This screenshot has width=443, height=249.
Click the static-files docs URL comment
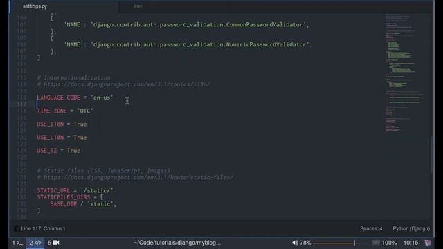135,177
